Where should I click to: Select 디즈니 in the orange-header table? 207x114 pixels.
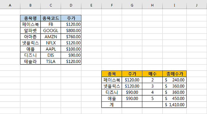[112, 92]
